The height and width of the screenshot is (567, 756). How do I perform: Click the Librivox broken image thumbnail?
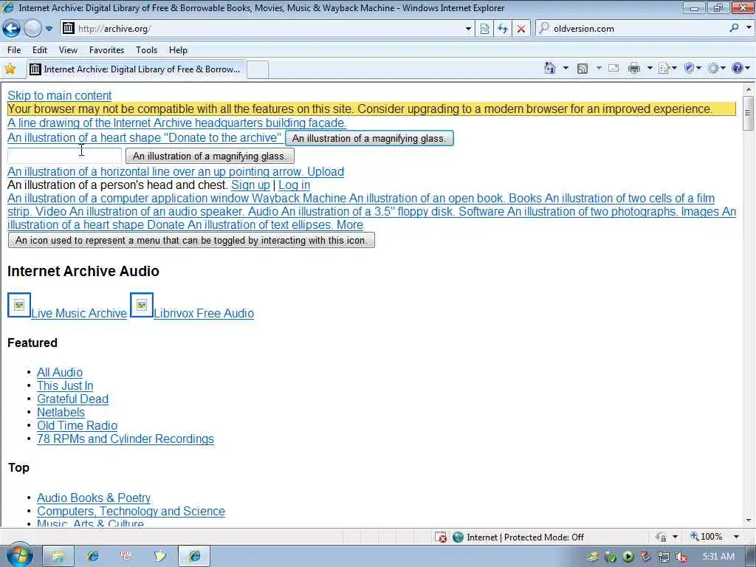pyautogui.click(x=142, y=305)
